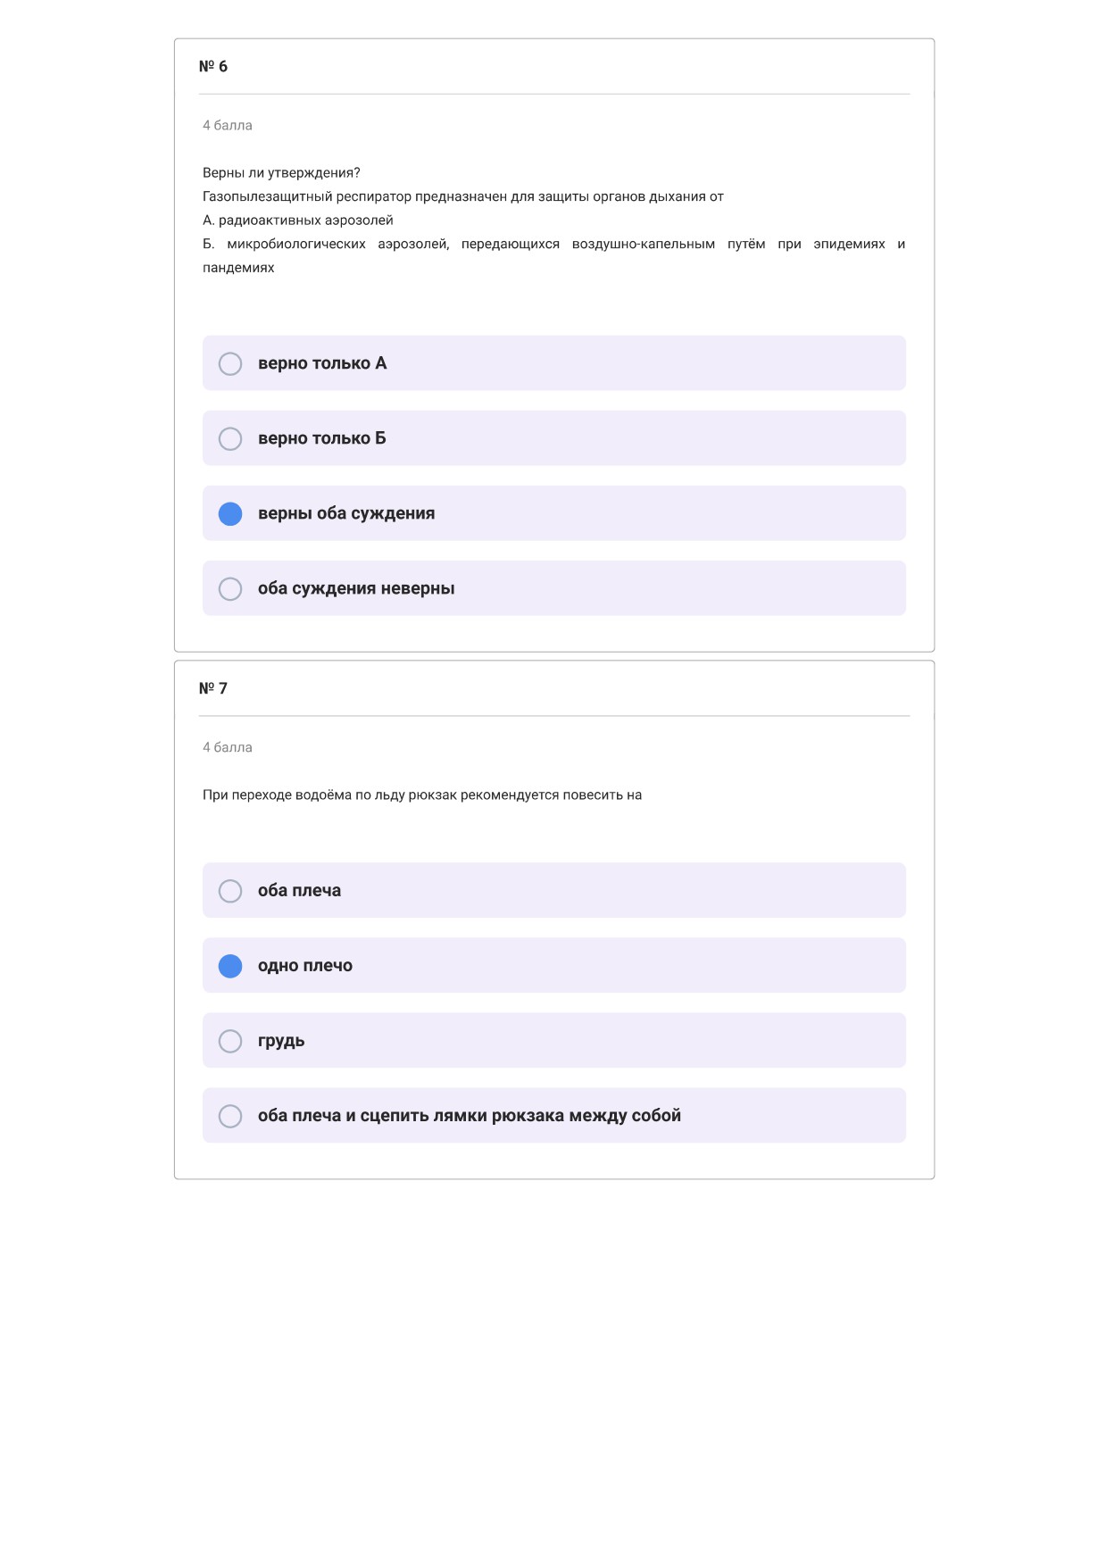Click the filled 'одно плечо' radio circle

pos(230,966)
